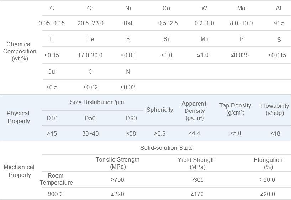
Task: Click the D50 column label
Action: coord(90,118)
